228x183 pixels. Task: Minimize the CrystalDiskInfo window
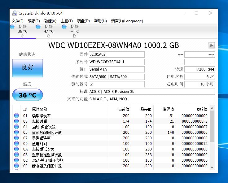click(182, 13)
